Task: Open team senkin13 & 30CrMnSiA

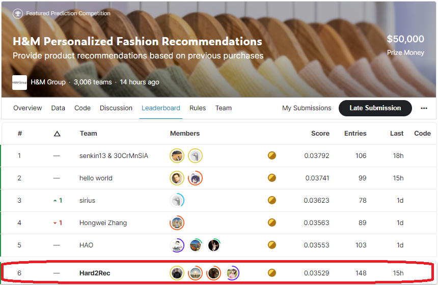Action: tap(114, 156)
